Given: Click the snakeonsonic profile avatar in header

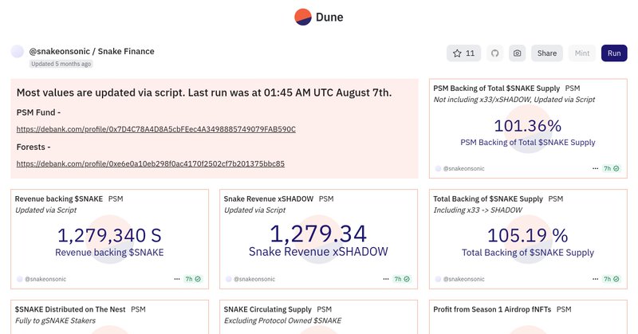Looking at the screenshot, I should click(18, 52).
